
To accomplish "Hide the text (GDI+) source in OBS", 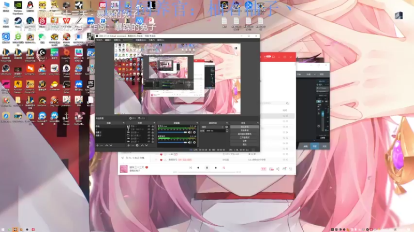I will tap(149, 129).
